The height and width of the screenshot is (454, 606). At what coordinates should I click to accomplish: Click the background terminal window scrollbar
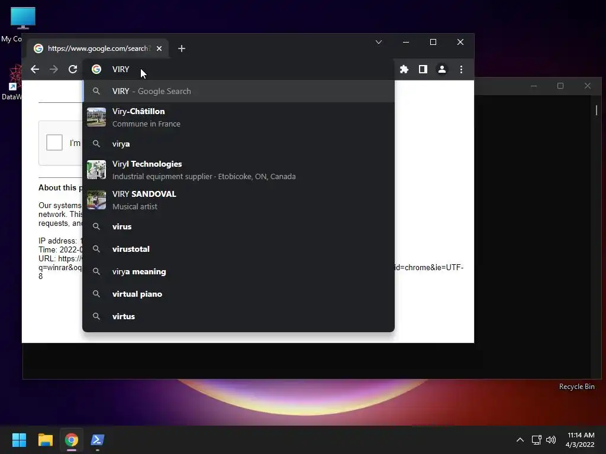pos(597,110)
